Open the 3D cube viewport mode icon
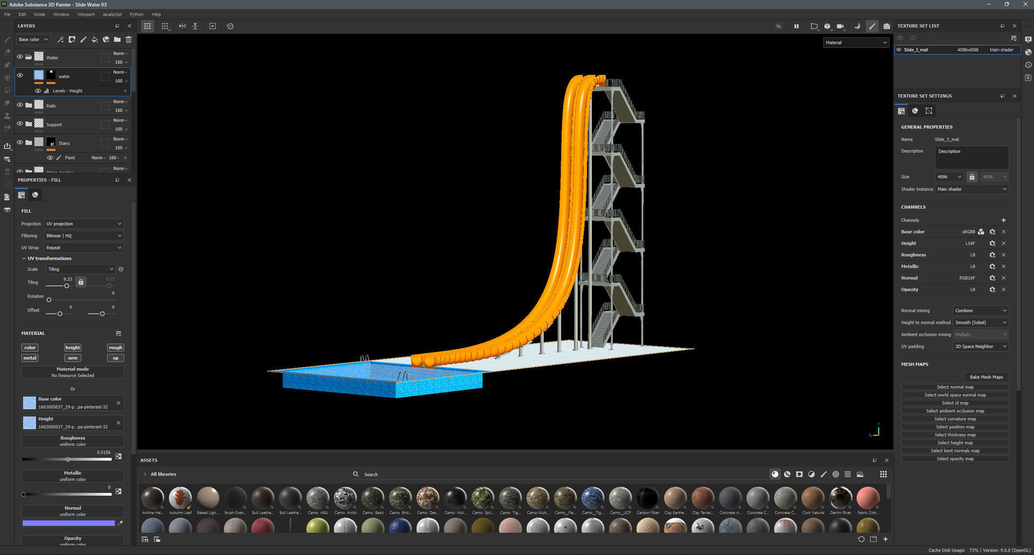The image size is (1034, 555). (827, 26)
